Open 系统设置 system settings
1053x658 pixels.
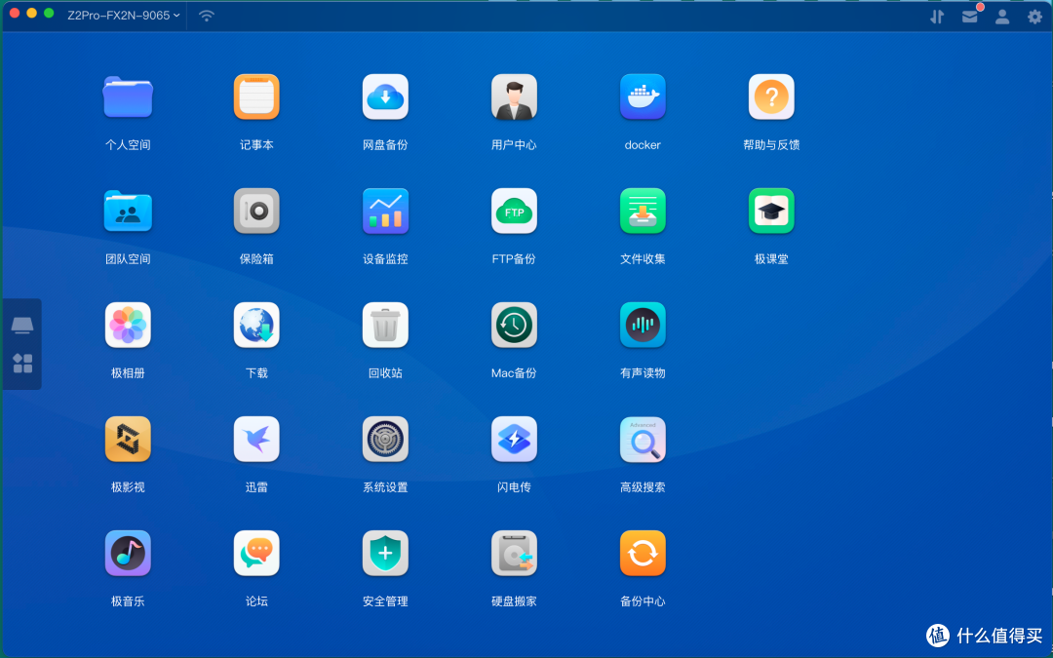tap(385, 439)
